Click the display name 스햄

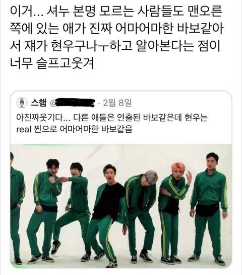click(39, 103)
